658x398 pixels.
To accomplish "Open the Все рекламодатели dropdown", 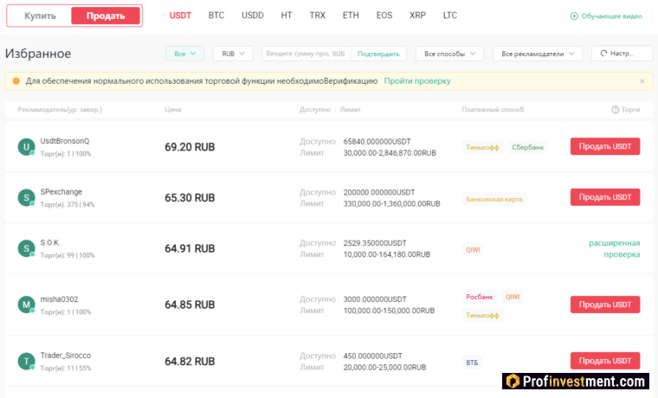I will click(538, 54).
